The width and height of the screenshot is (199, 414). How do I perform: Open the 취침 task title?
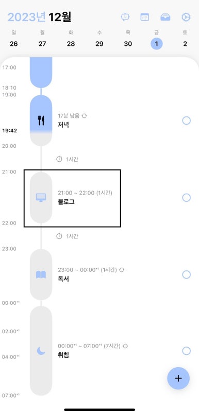[x=63, y=355]
